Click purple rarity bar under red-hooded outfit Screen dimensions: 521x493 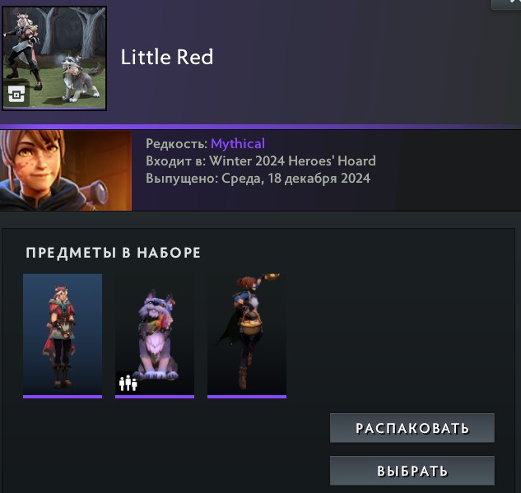[63, 397]
